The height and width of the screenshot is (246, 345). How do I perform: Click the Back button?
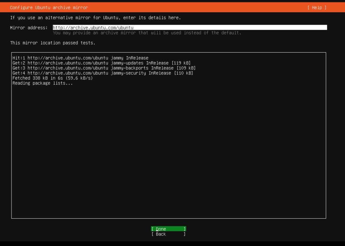(168, 234)
